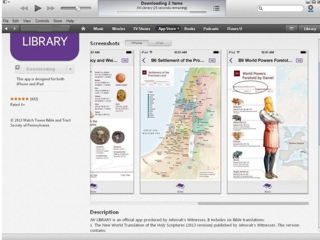Open the Help menu
The height and width of the screenshot is (240, 320).
point(70,21)
